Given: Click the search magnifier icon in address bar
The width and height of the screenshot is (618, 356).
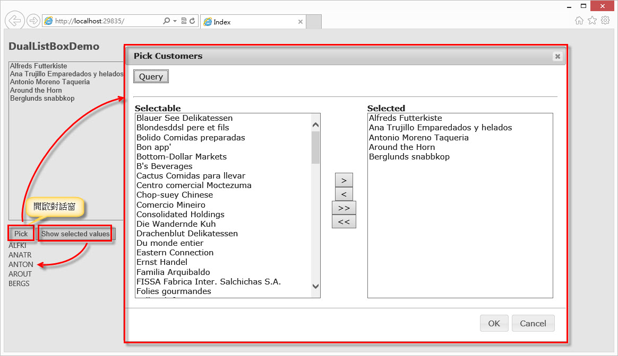Looking at the screenshot, I should click(x=166, y=20).
